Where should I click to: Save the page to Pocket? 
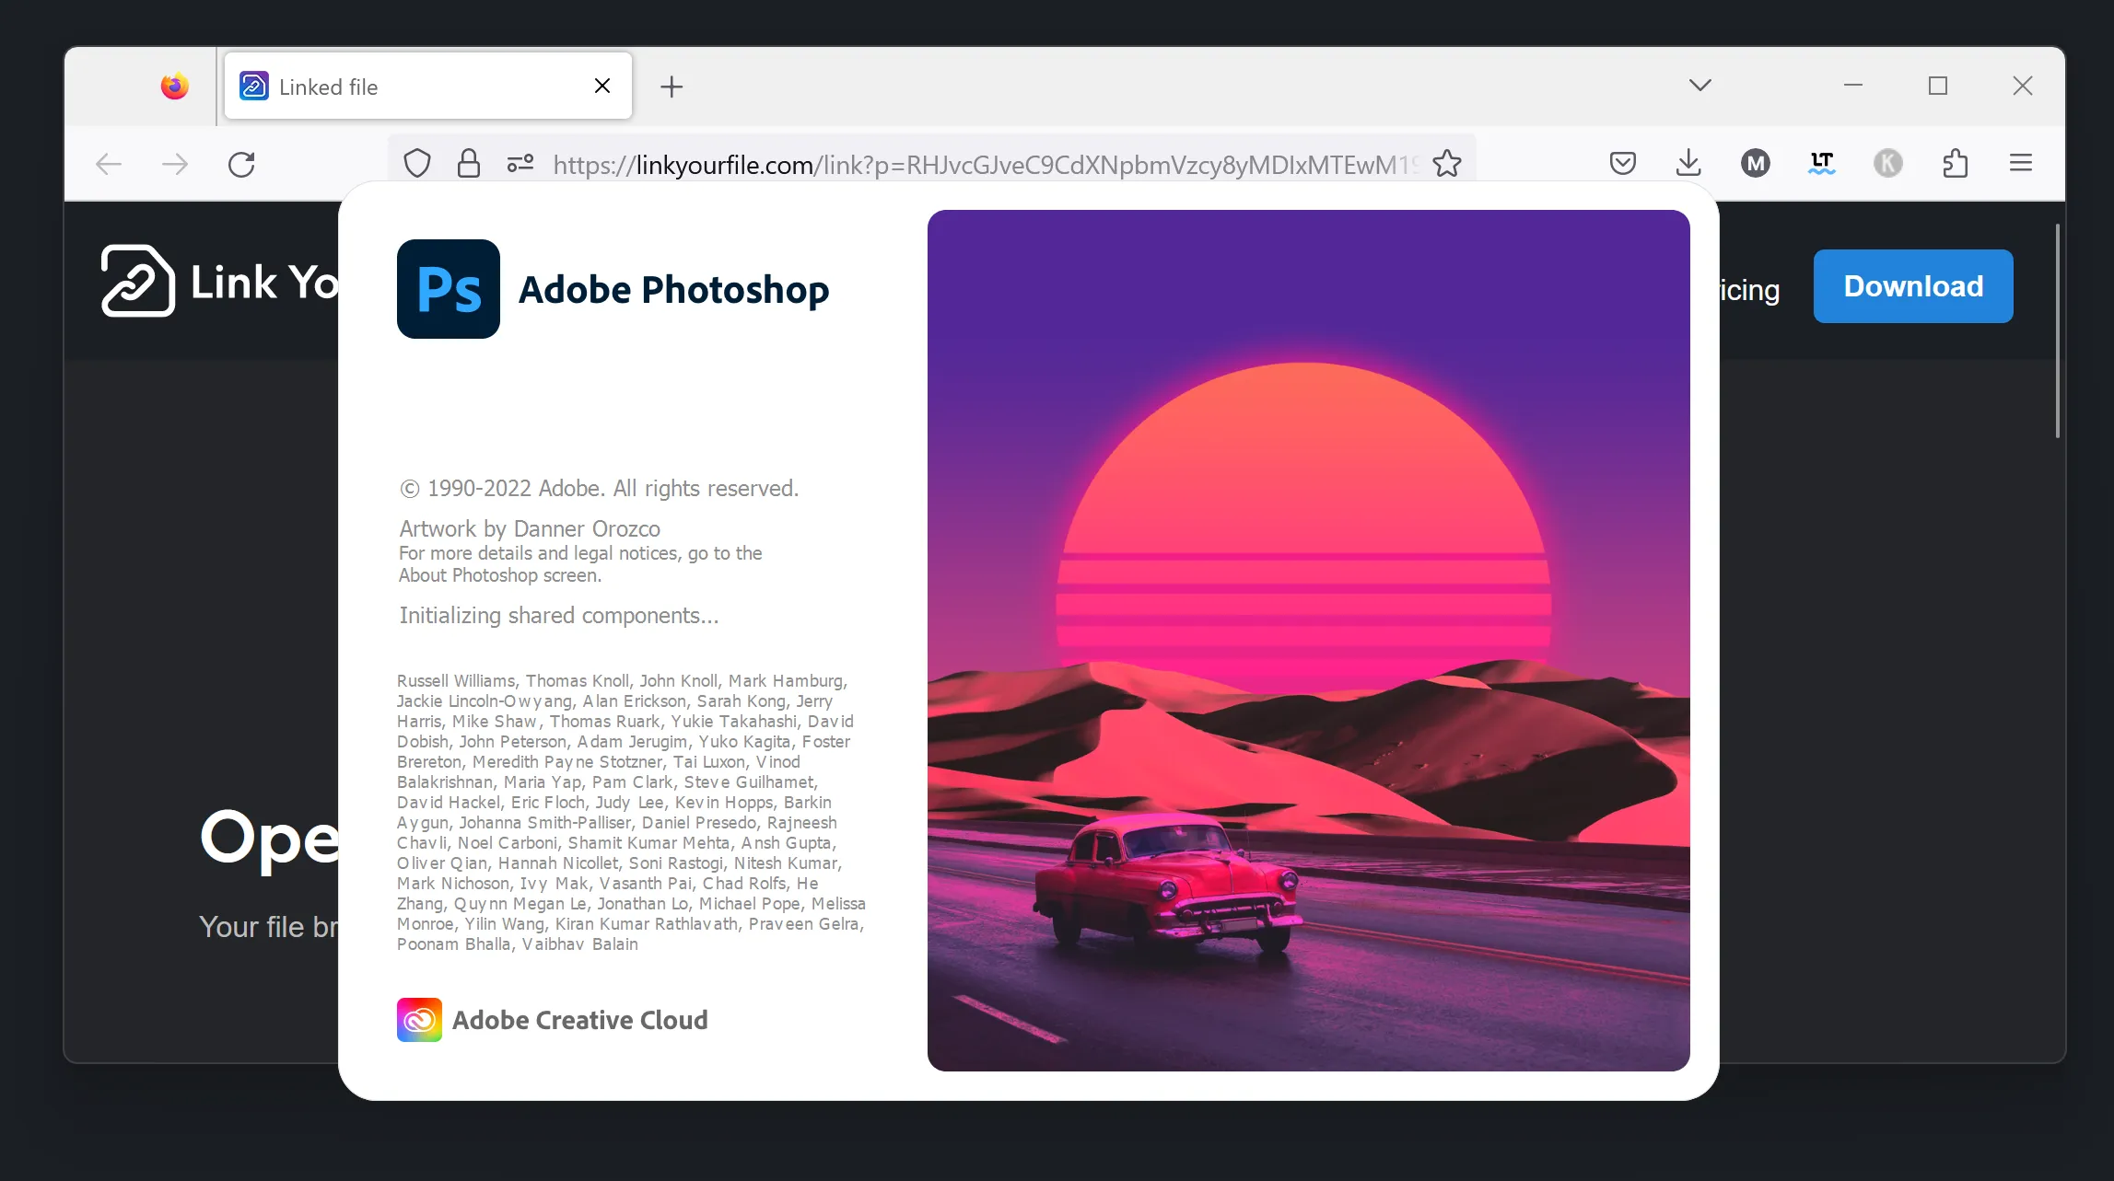pos(1623,163)
